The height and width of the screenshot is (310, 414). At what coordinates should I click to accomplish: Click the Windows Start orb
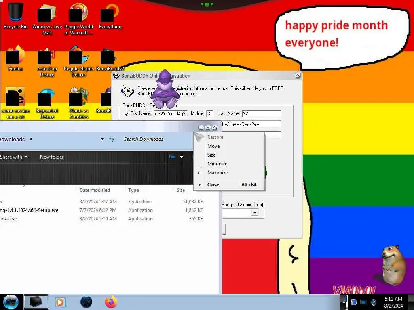click(x=11, y=302)
